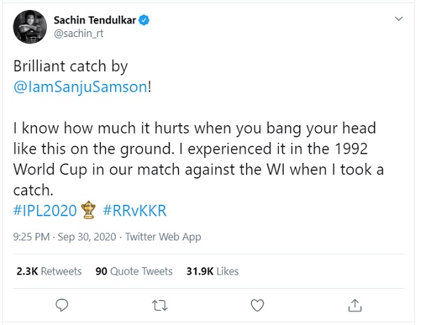View the 90 Quote Tweets
This screenshot has height=325, width=426.
coord(133,271)
